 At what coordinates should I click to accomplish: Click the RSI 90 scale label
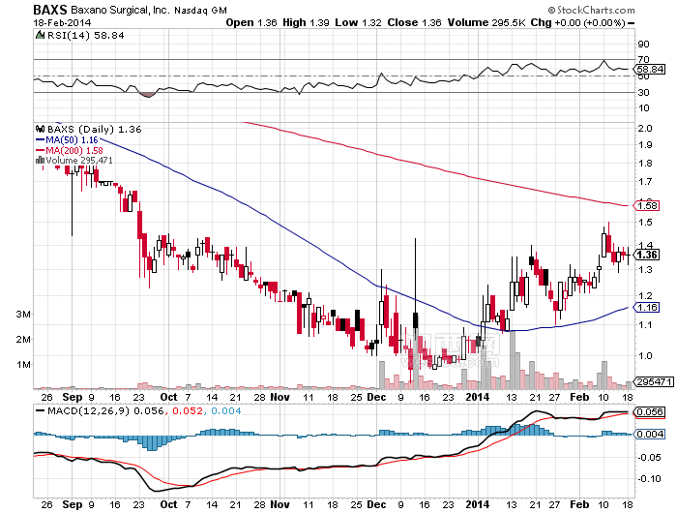click(x=643, y=45)
